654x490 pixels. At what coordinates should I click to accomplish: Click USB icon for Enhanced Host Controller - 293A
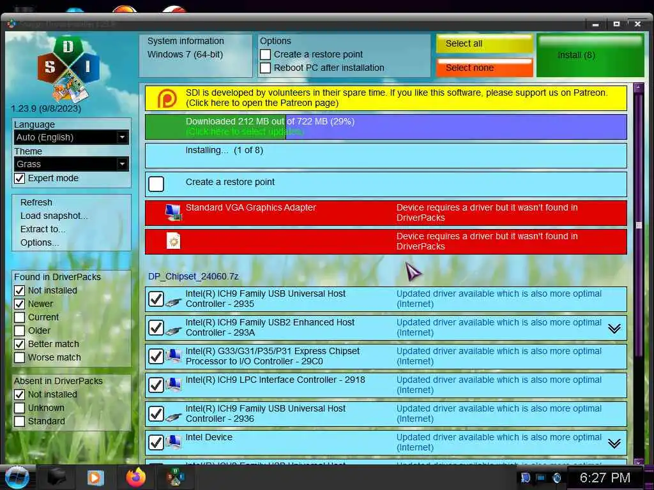tap(173, 331)
